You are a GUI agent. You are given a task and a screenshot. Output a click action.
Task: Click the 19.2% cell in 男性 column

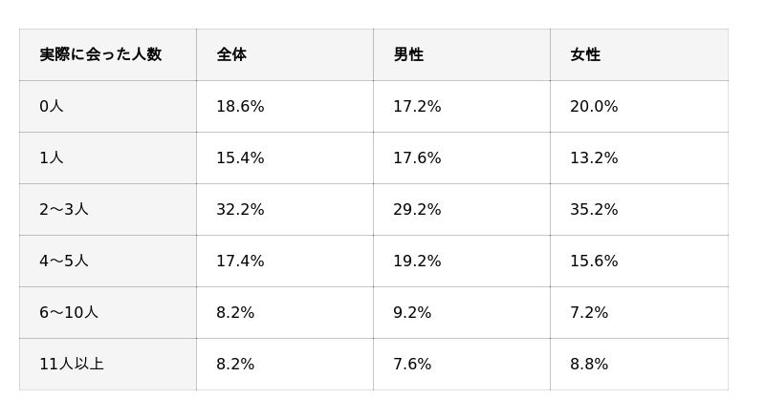[x=462, y=262]
